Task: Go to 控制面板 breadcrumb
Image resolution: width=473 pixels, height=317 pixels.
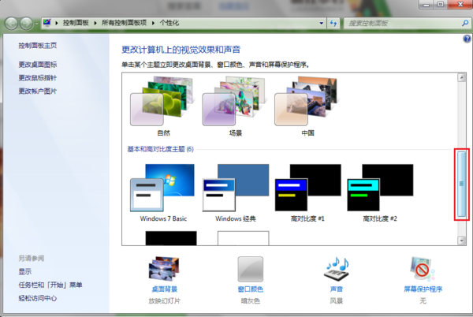Action: (x=76, y=23)
